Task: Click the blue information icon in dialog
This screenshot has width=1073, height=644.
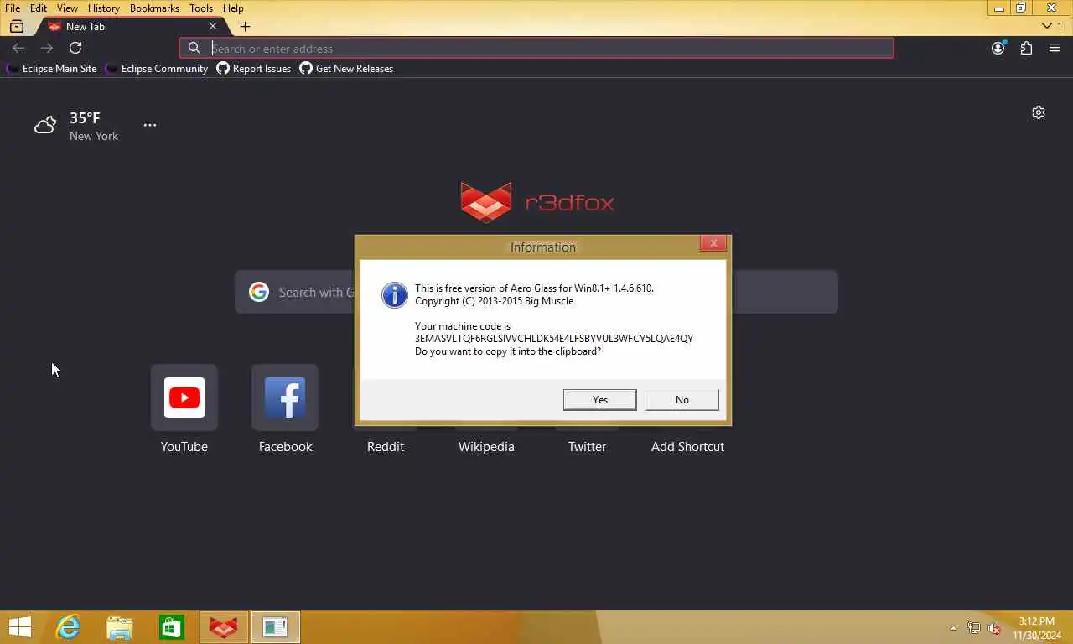Action: (x=395, y=294)
